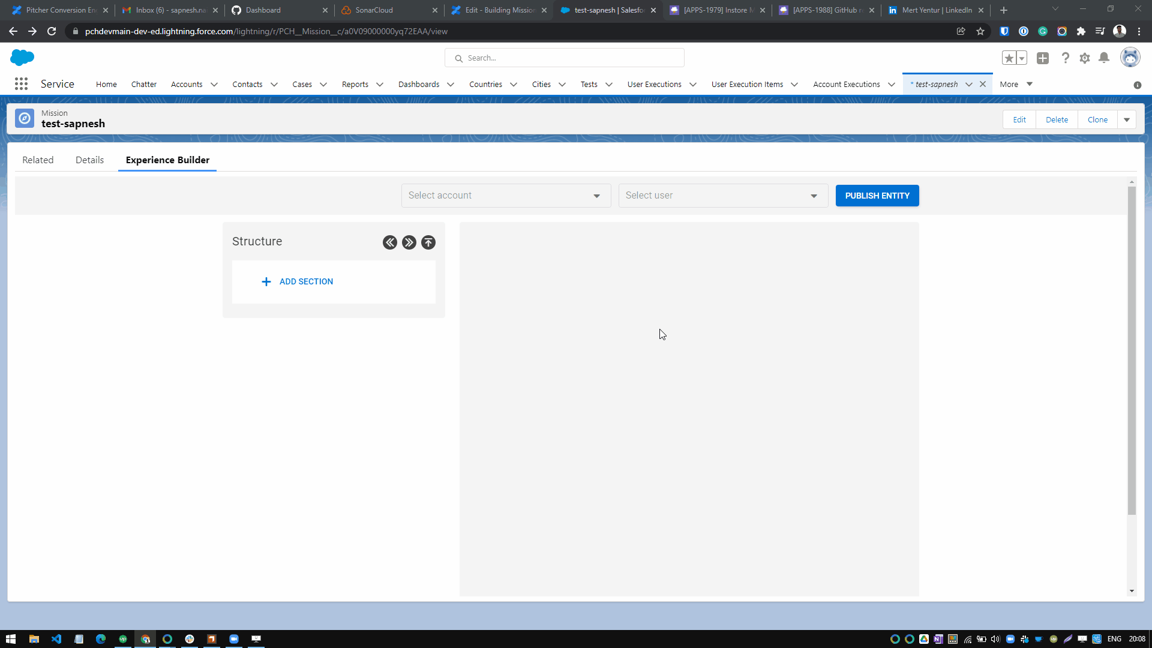Click the expand-all double right arrow icon
This screenshot has width=1152, height=648.
409,242
